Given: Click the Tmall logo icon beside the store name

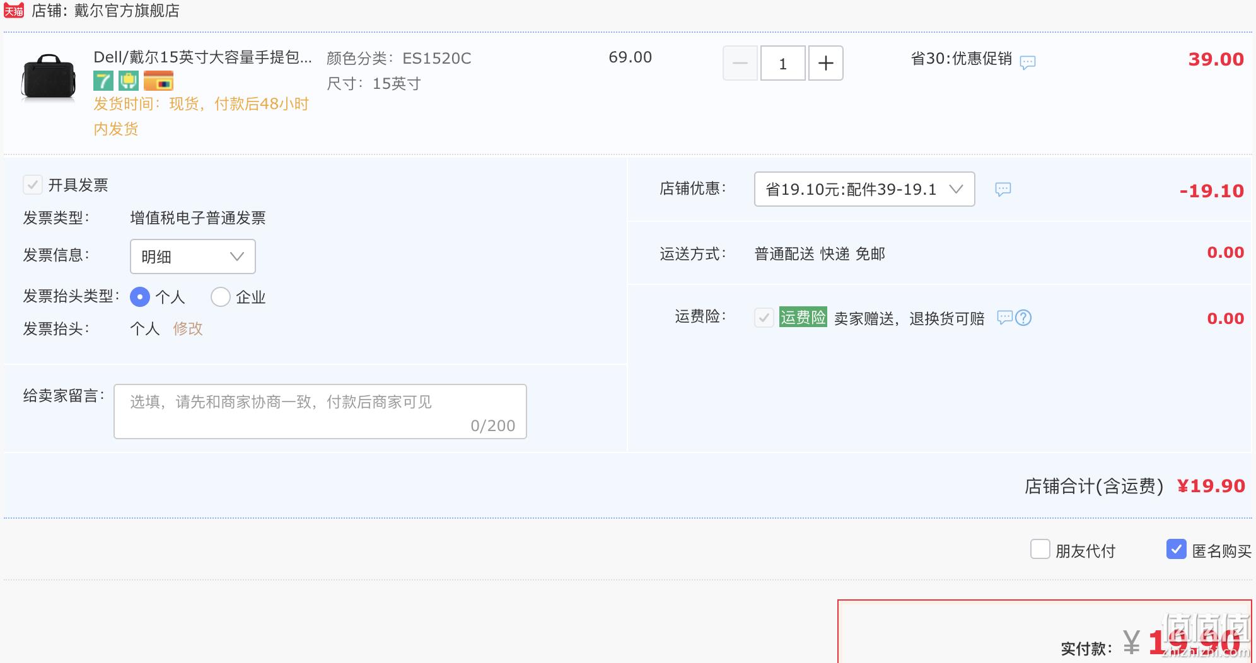Looking at the screenshot, I should pyautogui.click(x=14, y=11).
